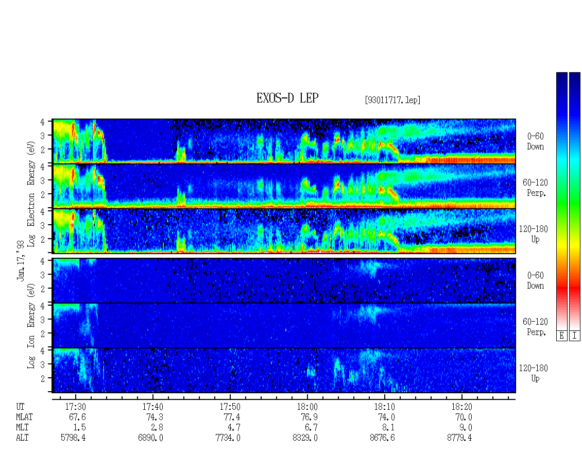Click the UT row label

click(x=20, y=407)
